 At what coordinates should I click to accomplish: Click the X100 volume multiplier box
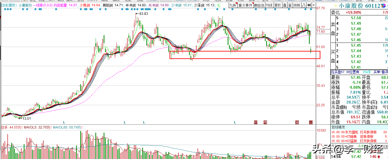click(x=320, y=157)
